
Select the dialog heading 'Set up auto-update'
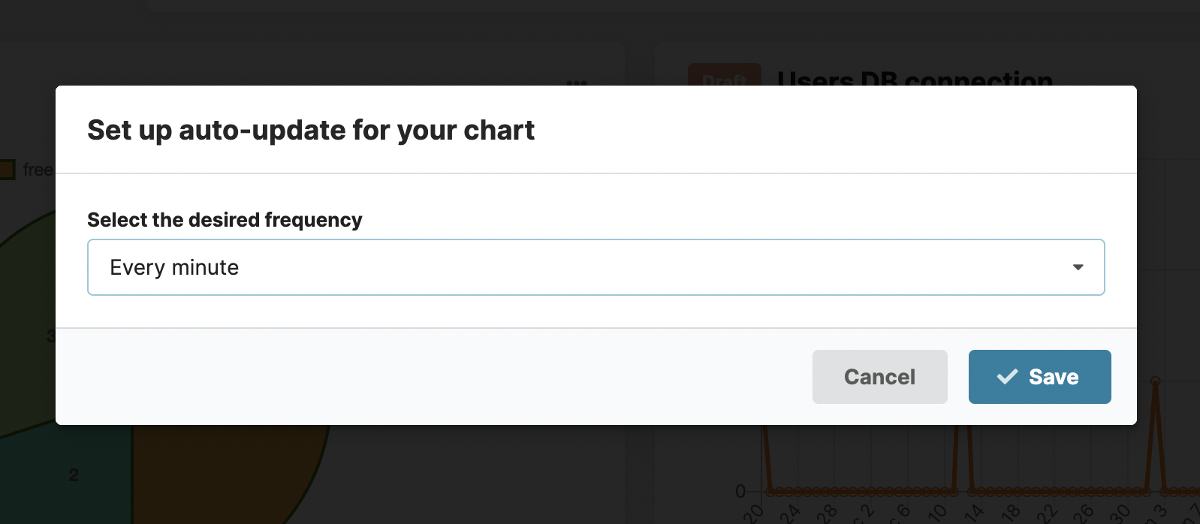coord(311,129)
